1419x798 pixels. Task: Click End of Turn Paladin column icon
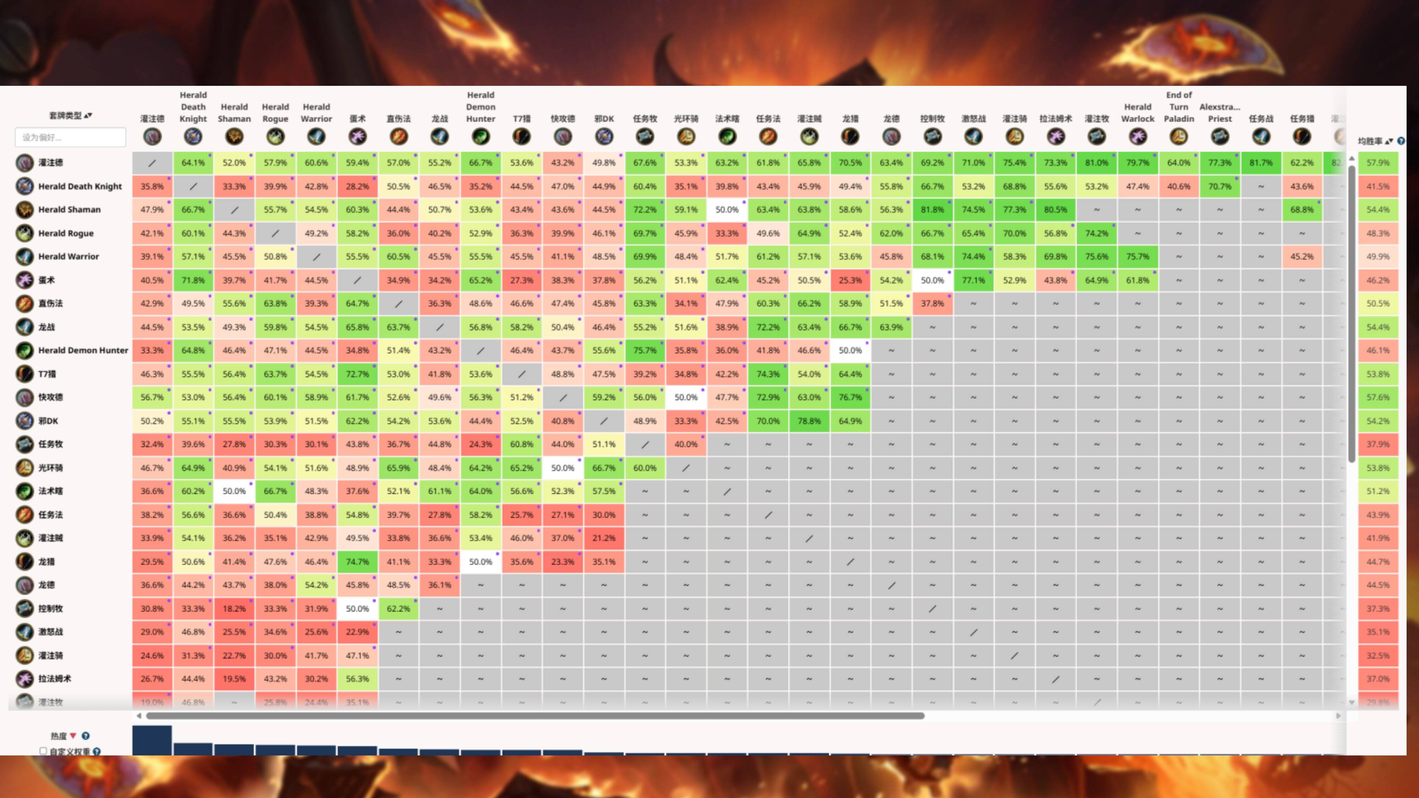[x=1178, y=137]
